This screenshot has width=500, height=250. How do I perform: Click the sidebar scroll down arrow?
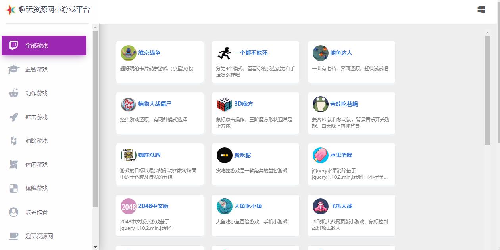[x=95, y=247]
